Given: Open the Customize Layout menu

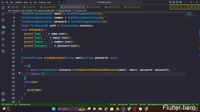Looking at the screenshot, I should coord(180,2).
